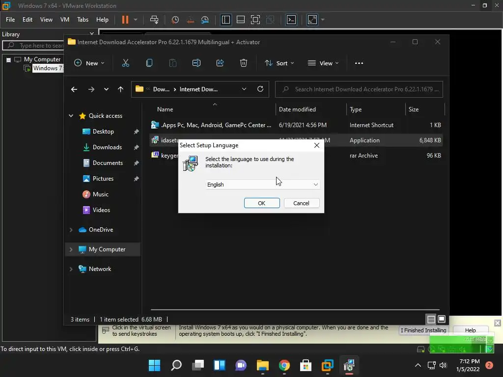503x377 pixels.
Task: Click the Cut scissors icon
Action: tap(126, 63)
